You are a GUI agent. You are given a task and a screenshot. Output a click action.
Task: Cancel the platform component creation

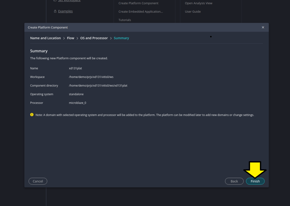tap(38, 181)
